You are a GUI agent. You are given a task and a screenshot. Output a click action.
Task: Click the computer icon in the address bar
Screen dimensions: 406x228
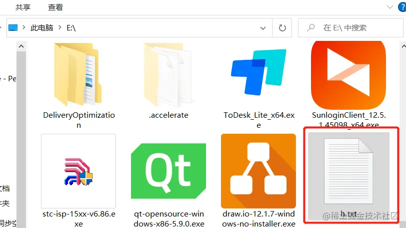click(13, 27)
